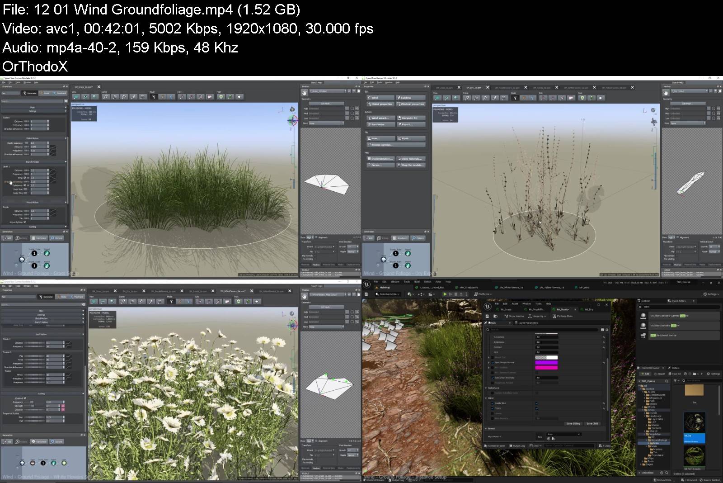Click Show Inactive in material instance toolbar
Image resolution: width=723 pixels, height=483 pixels.
point(514,316)
